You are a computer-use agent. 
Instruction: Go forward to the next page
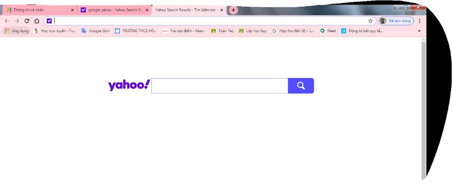[x=17, y=21]
